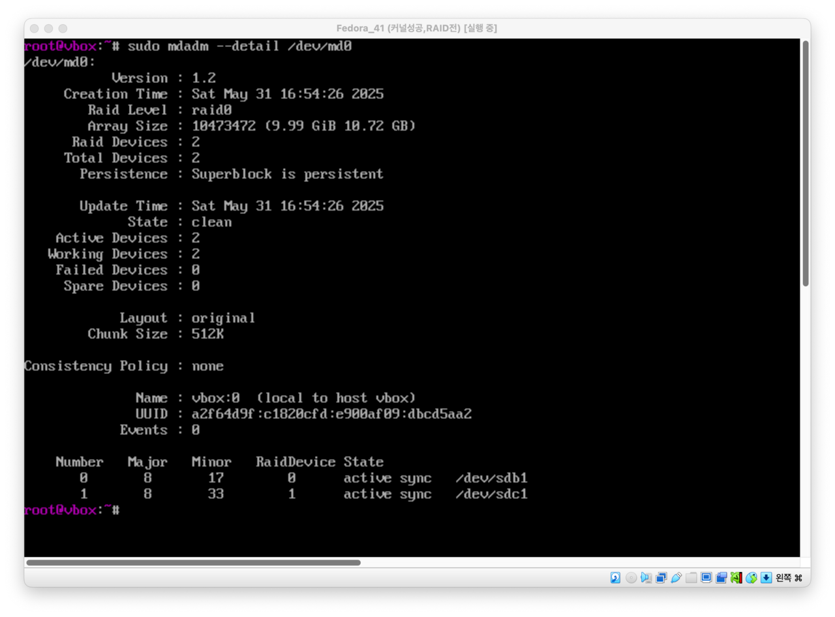835x617 pixels.
Task: Open the audio settings speaker icon
Action: click(646, 578)
